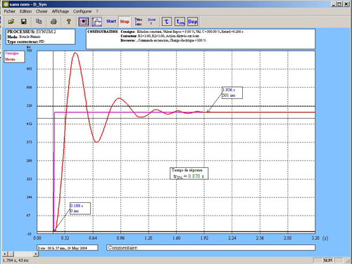This screenshot has height=264, width=352.
Task: Open the ? help menu
Action: point(97,11)
